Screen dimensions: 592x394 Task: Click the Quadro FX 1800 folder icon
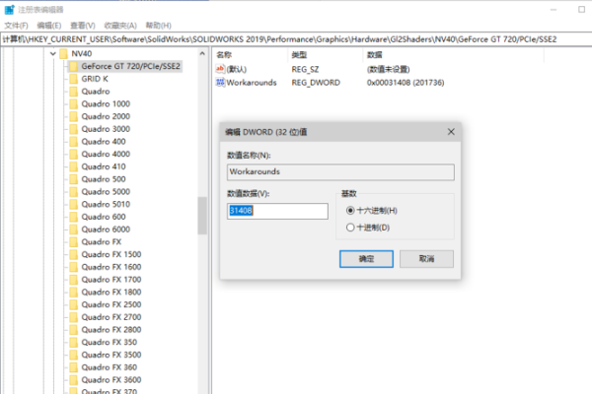(74, 292)
